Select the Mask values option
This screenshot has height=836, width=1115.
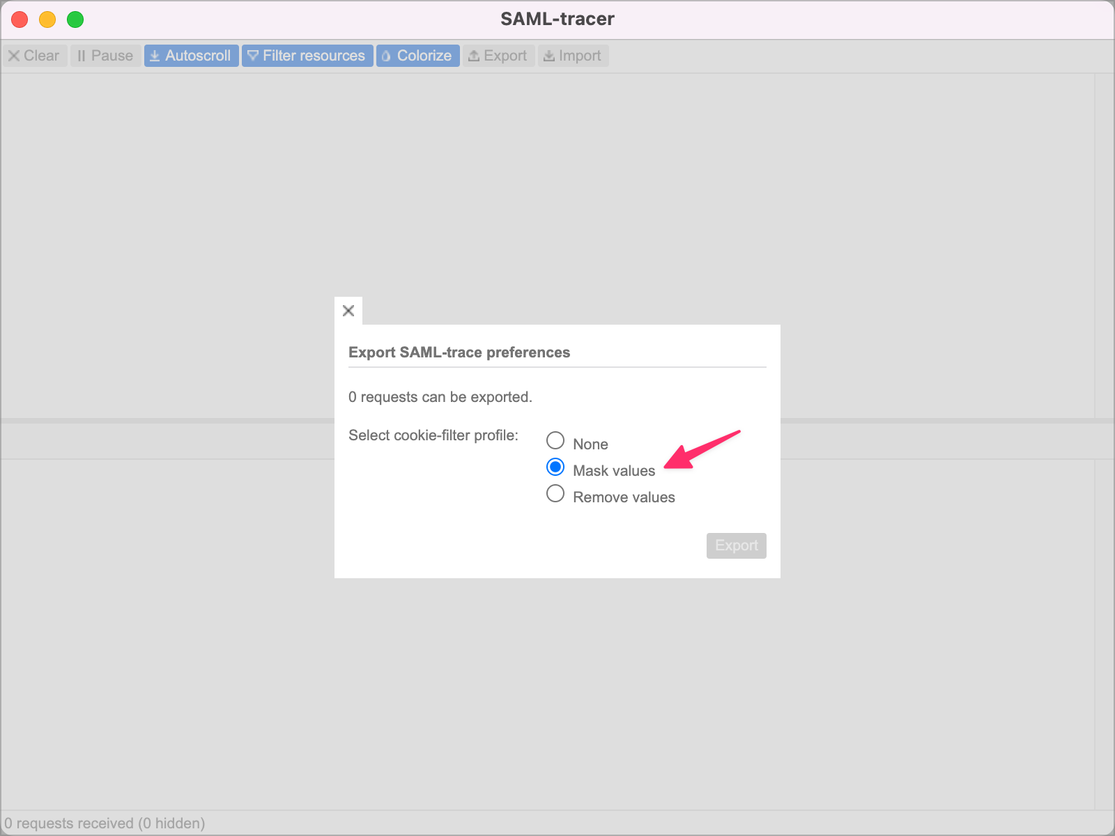[x=555, y=467]
